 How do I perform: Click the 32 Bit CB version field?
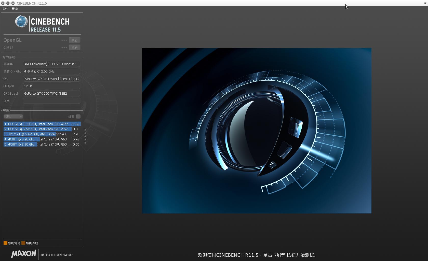[x=52, y=86]
